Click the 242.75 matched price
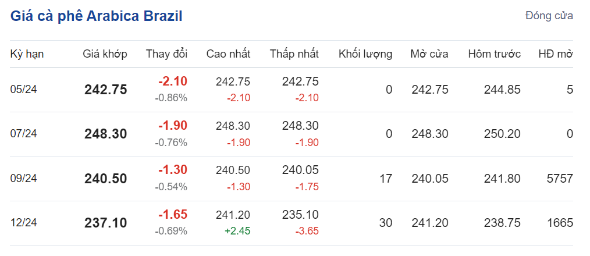Screen dimensions: 590x256 (105, 90)
